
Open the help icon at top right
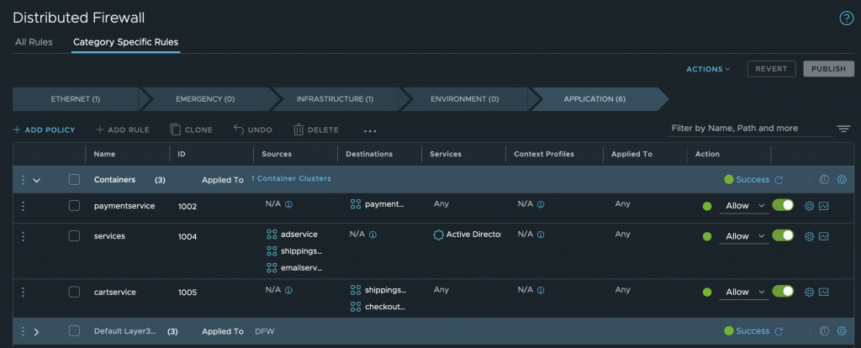[846, 18]
